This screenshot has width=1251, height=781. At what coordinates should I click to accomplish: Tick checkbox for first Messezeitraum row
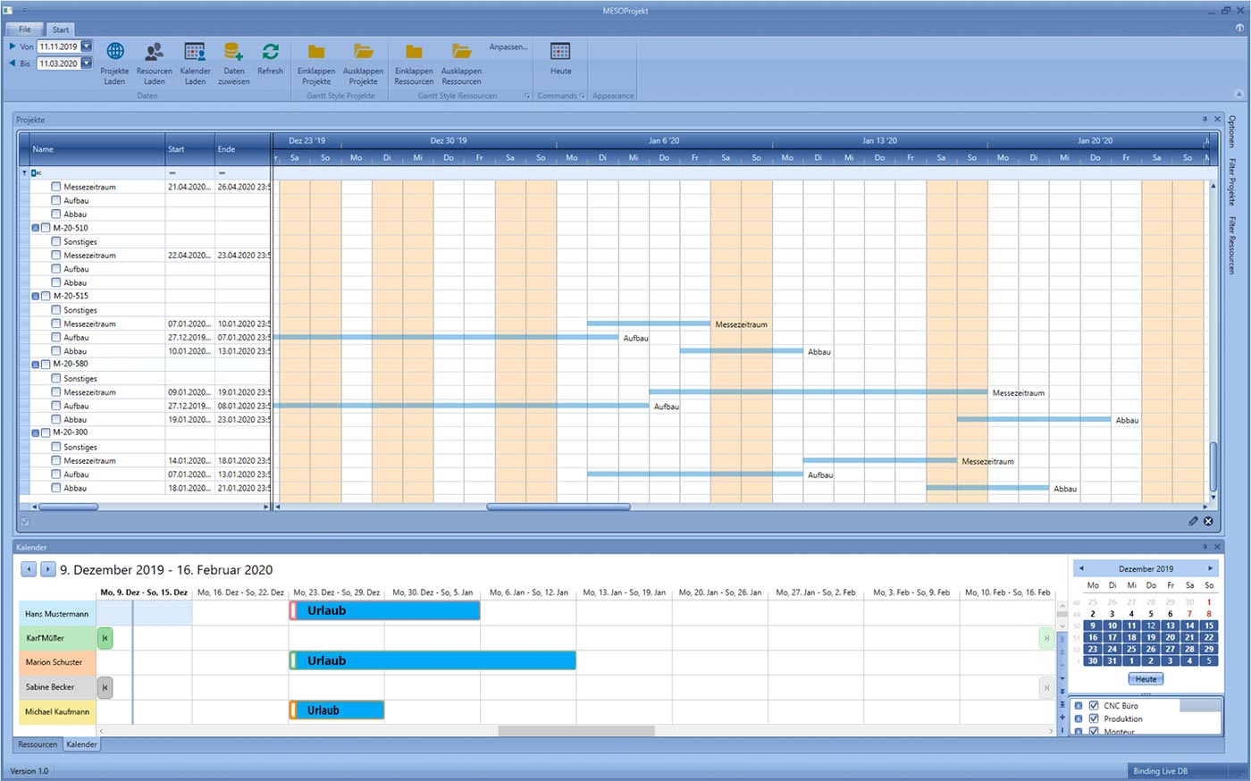[x=56, y=187]
